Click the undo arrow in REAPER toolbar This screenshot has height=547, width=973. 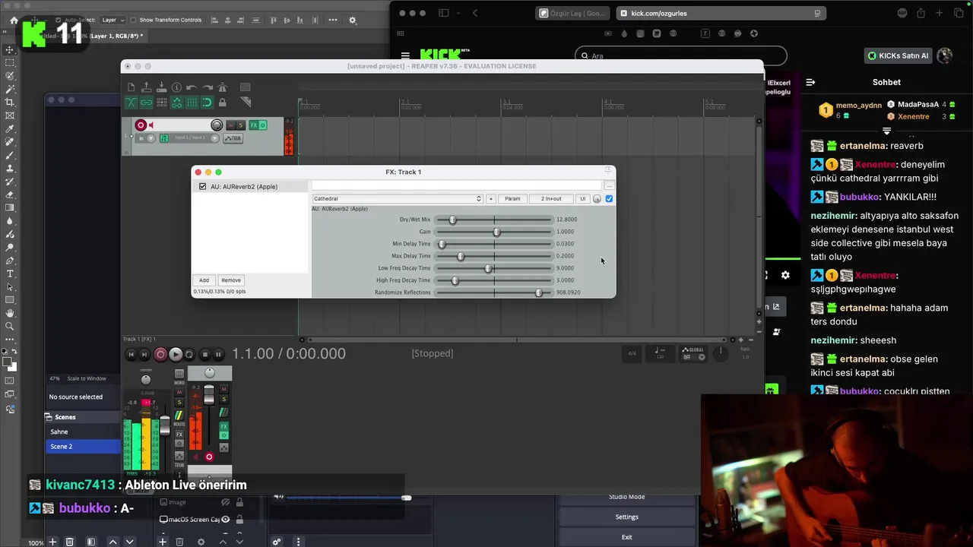coord(192,87)
